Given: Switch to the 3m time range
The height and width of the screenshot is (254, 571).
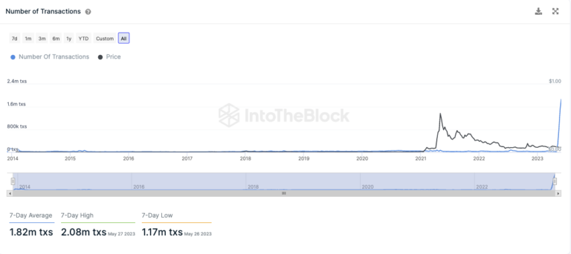Looking at the screenshot, I should click(42, 38).
